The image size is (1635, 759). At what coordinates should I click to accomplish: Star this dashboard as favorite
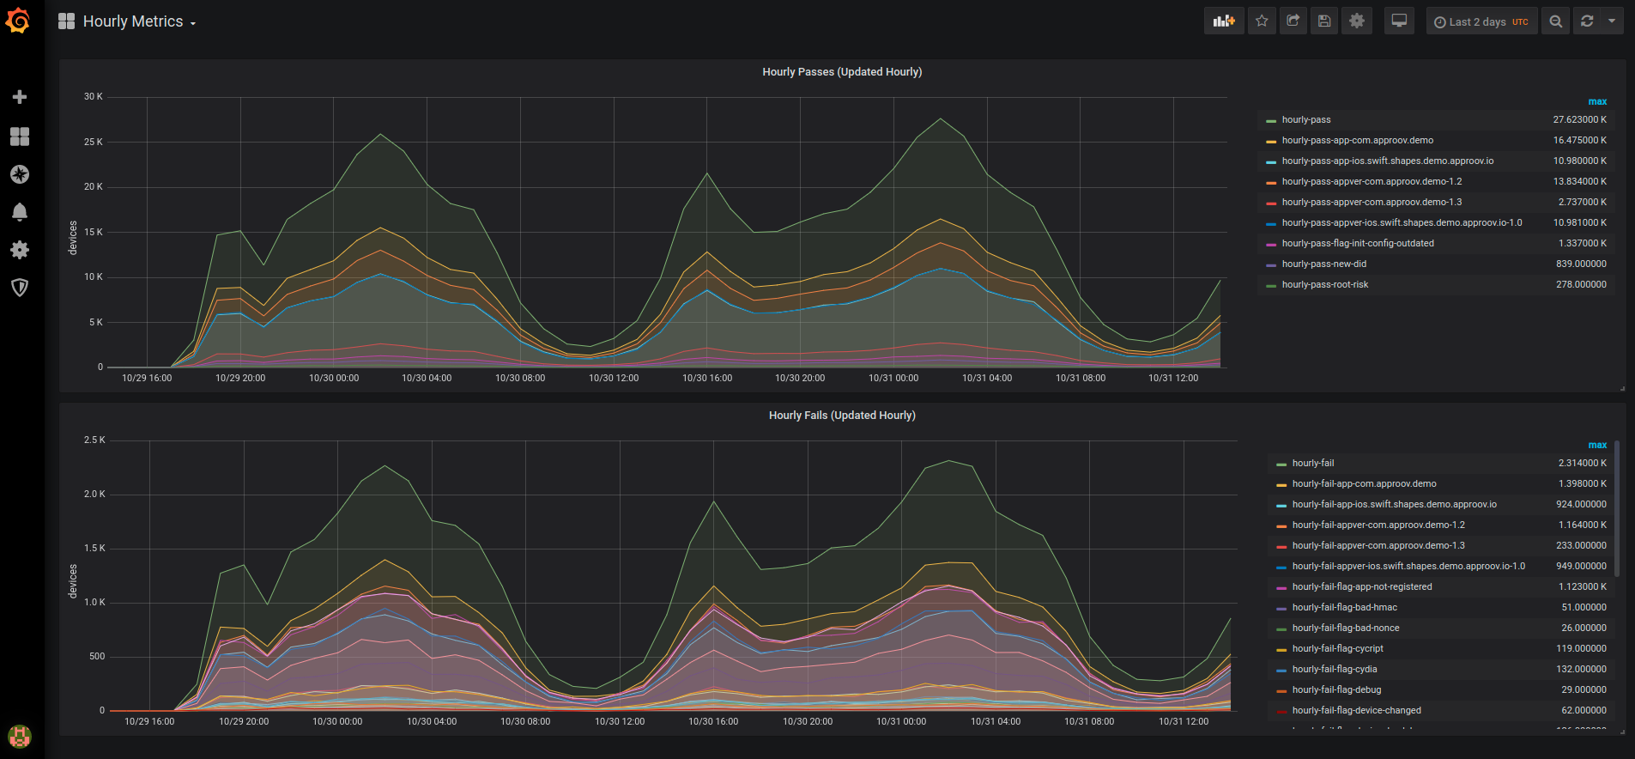click(1262, 21)
